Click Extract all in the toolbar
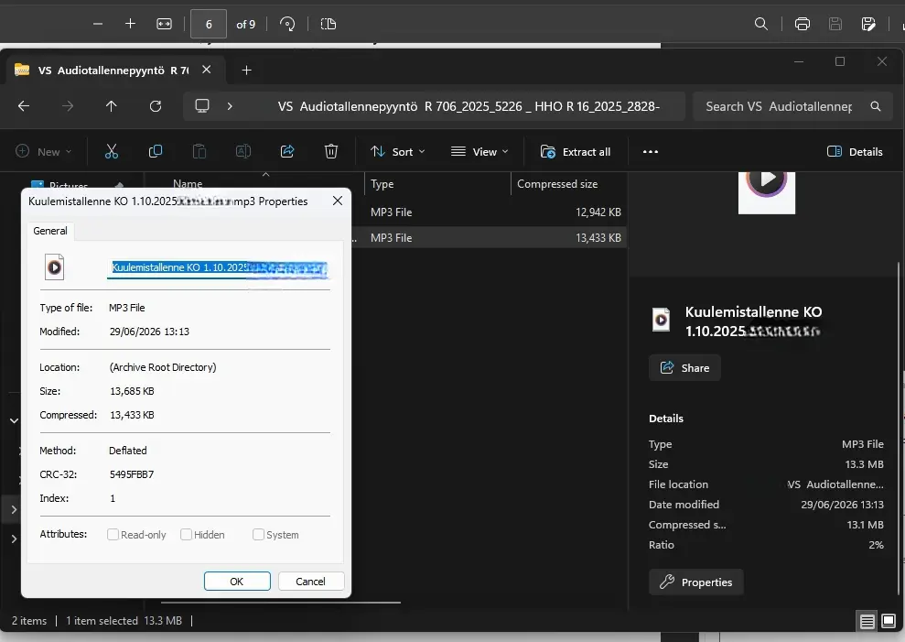This screenshot has width=905, height=642. tap(575, 151)
